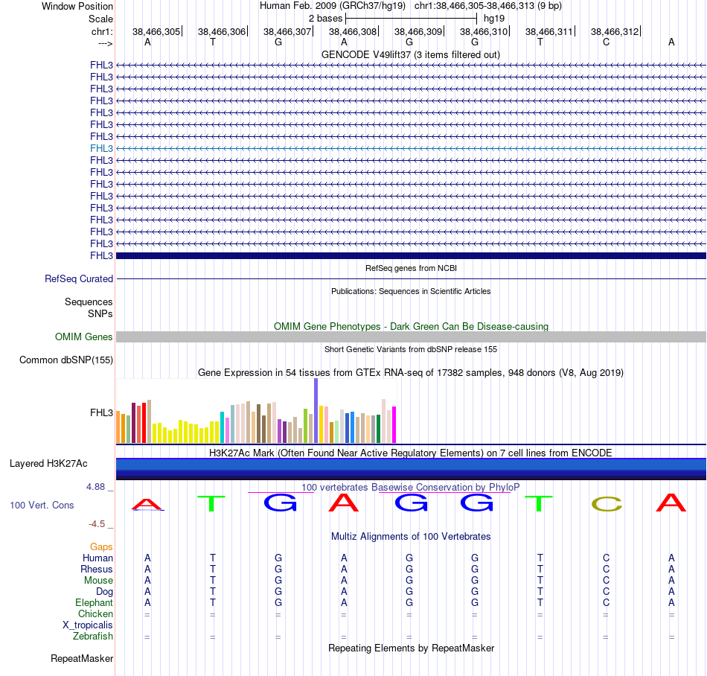Image resolution: width=707 pixels, height=676 pixels.
Task: Click the Human species label
Action: tap(97, 558)
